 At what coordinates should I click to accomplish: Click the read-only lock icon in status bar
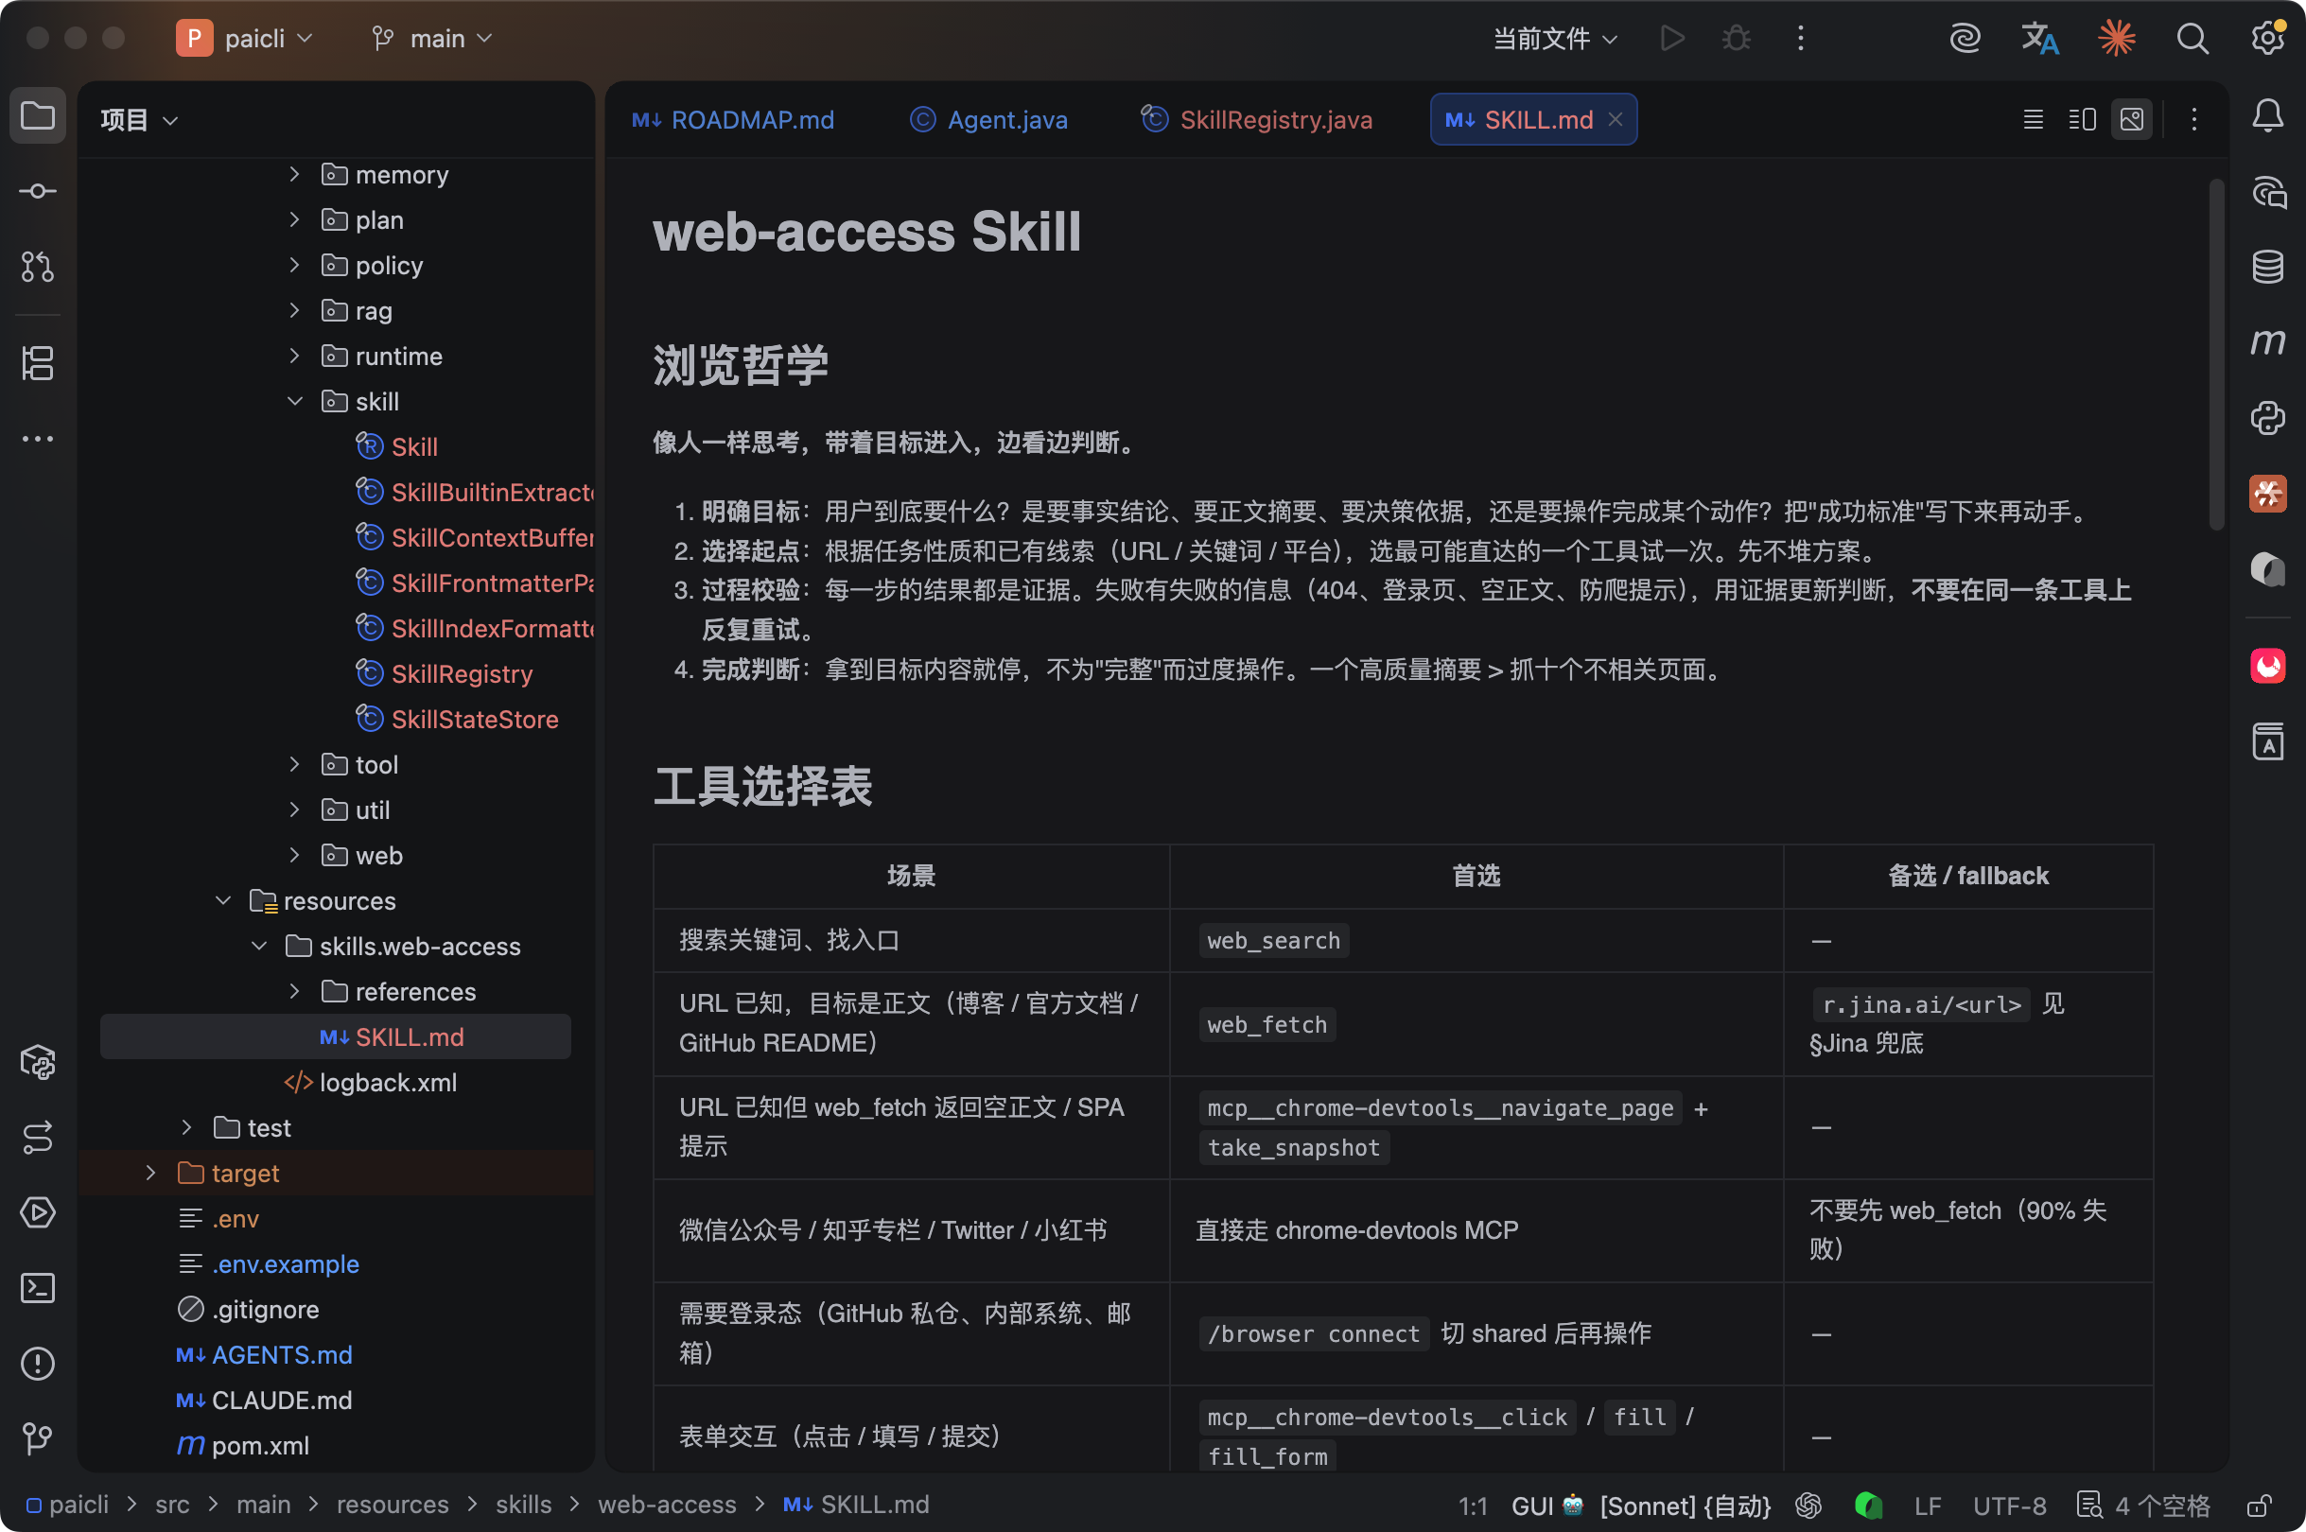pos(2258,1505)
